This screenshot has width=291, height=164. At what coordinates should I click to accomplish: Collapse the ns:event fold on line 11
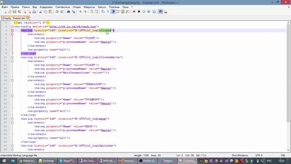point(12,61)
